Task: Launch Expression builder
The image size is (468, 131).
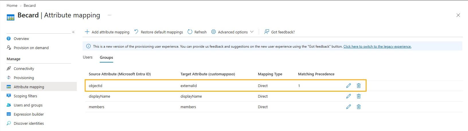Action: (29, 114)
